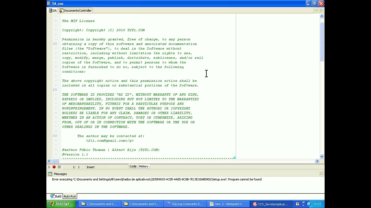371x208 pixels.
Task: Collapse the code fold at the HOLDERS BE LIABLE line
Action: tap(56, 113)
